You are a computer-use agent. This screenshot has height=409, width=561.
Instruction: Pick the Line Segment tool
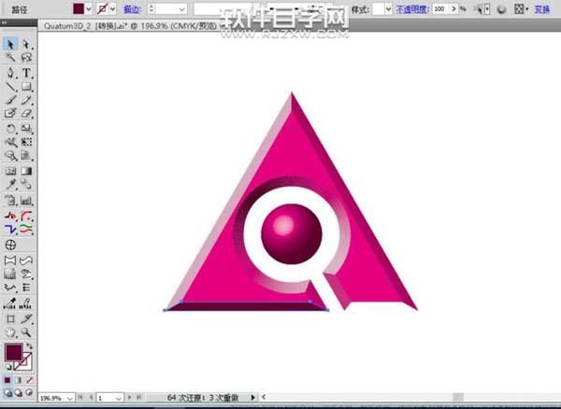coord(10,87)
